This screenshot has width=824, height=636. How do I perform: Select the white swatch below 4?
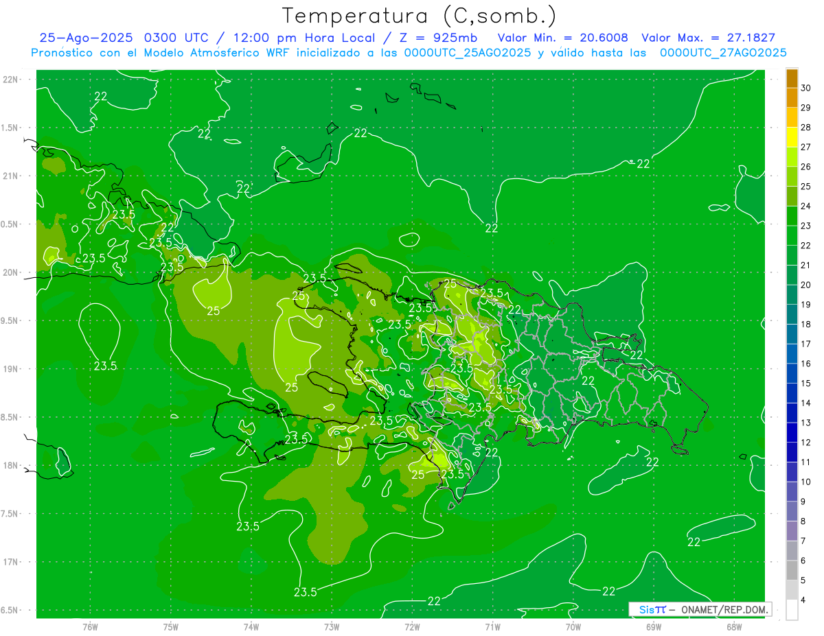click(x=792, y=610)
